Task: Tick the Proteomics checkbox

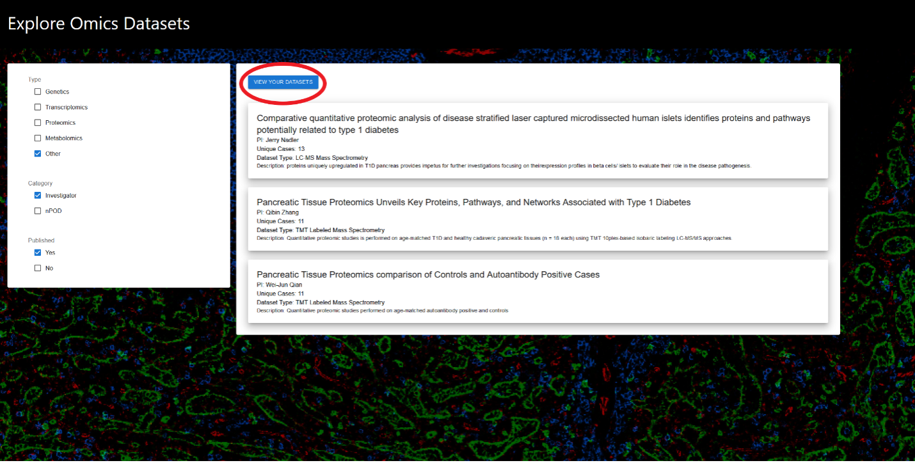Action: [x=38, y=123]
